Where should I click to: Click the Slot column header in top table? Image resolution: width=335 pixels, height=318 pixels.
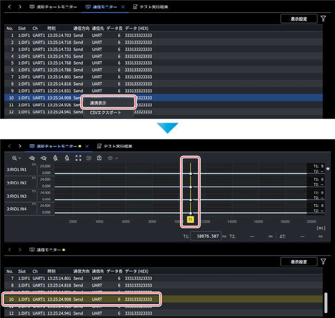pyautogui.click(x=22, y=28)
